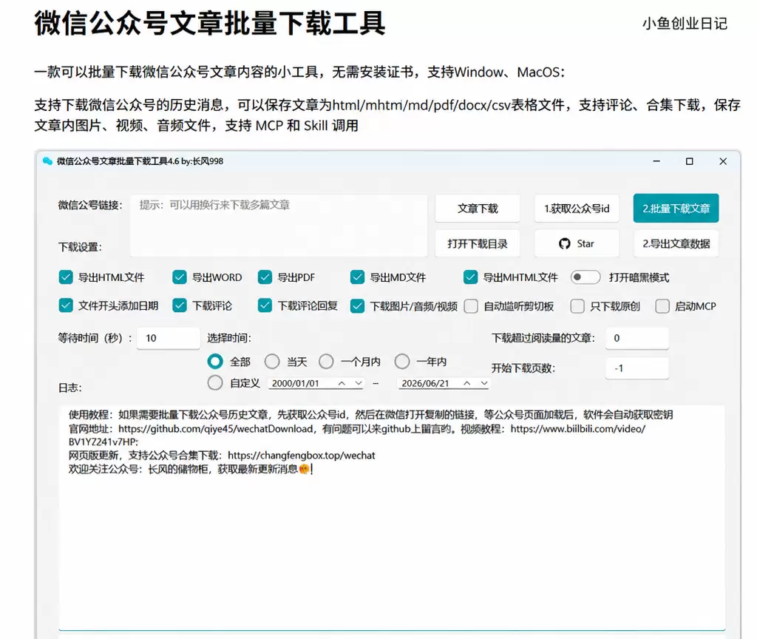
Task: Open 打开下载目录 button
Action: click(x=478, y=243)
